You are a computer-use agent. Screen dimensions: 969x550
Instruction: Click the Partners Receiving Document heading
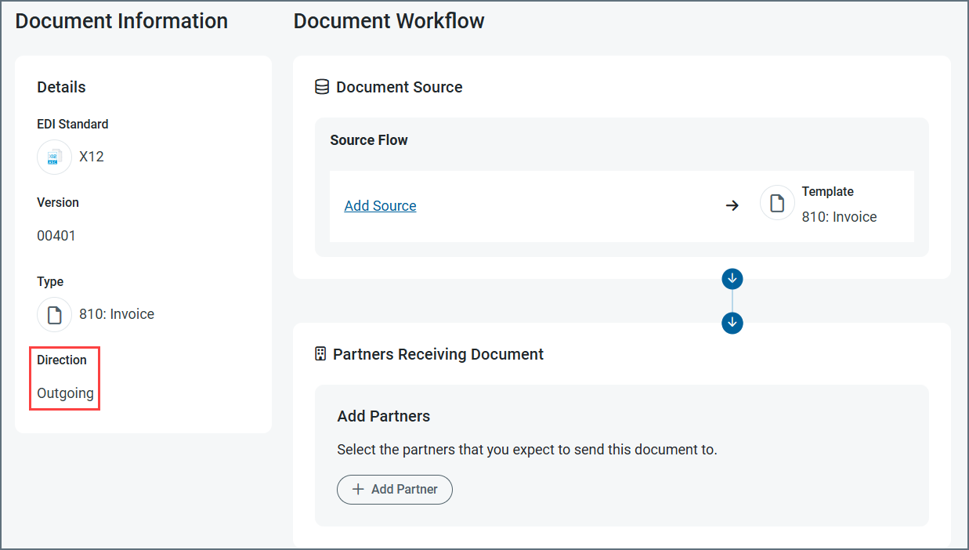tap(438, 354)
